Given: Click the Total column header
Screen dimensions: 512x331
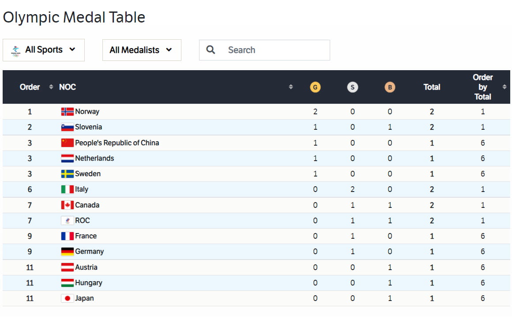Looking at the screenshot, I should click(x=432, y=87).
